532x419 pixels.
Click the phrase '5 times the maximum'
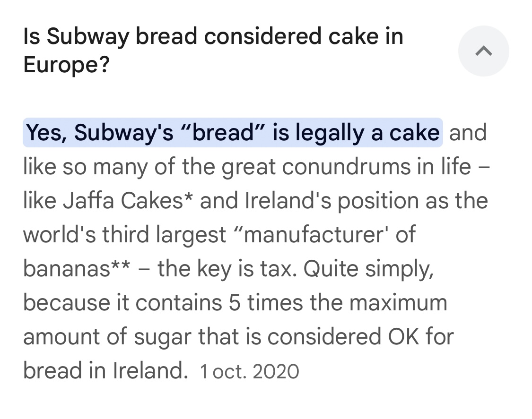338,302
